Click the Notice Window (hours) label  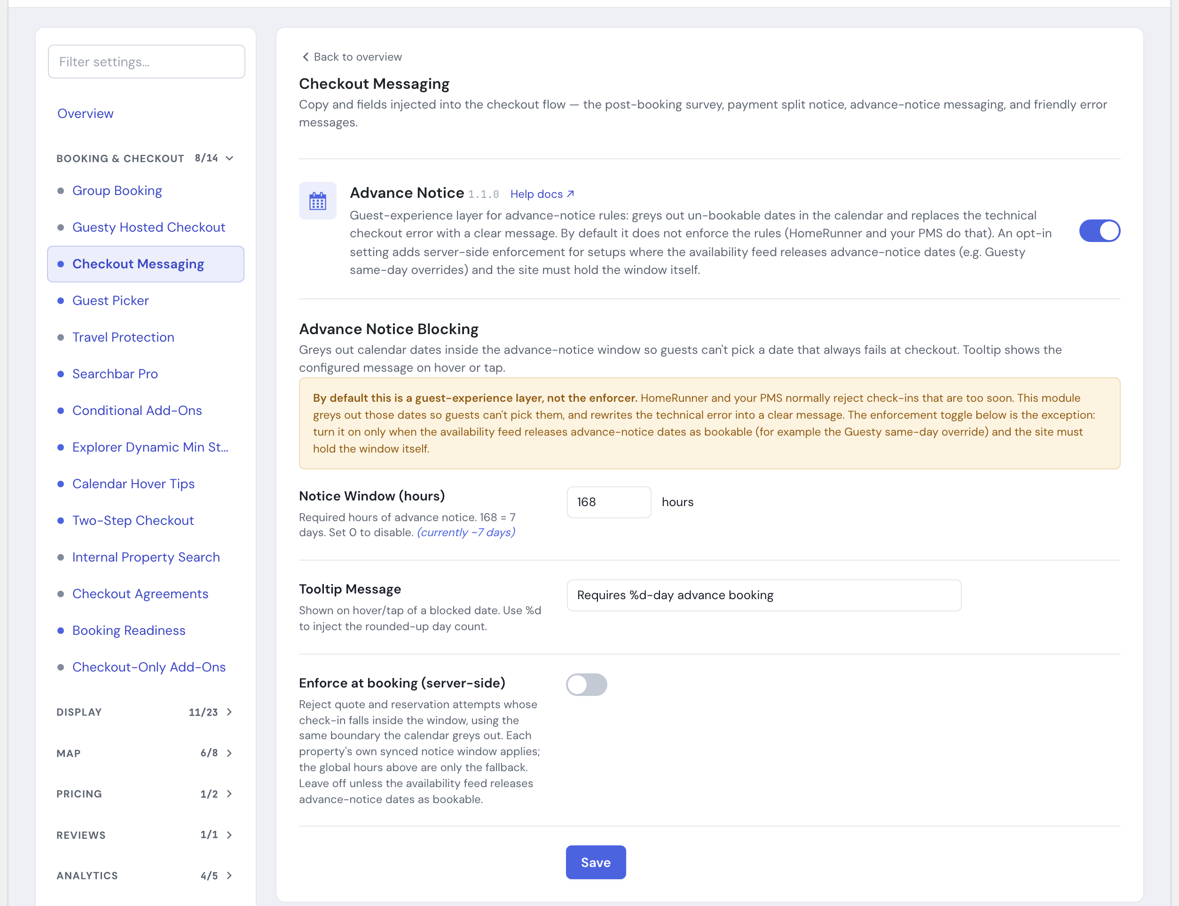(371, 496)
